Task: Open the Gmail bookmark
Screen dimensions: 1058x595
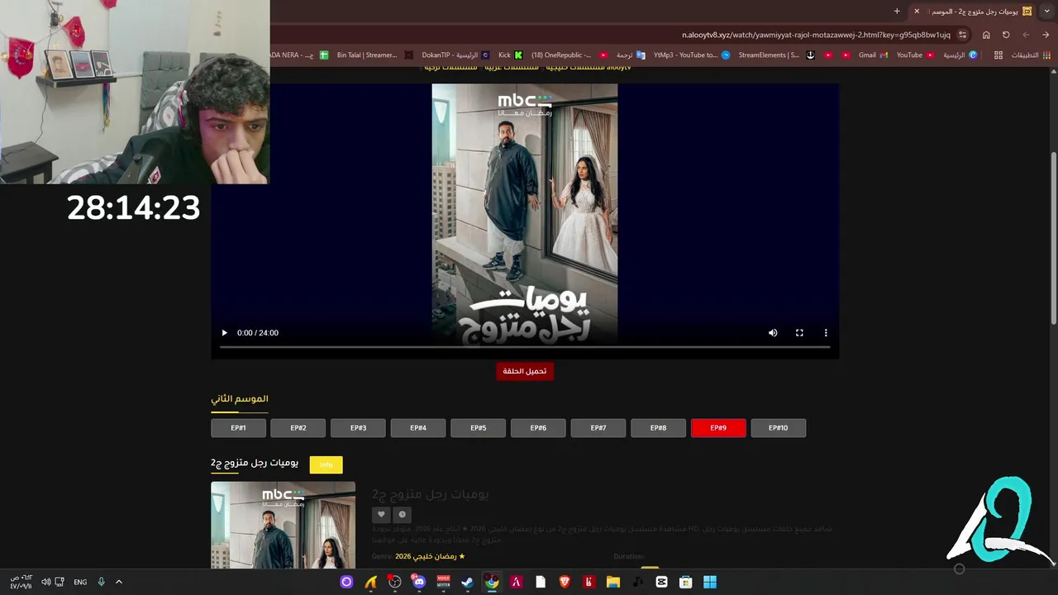Action: (873, 55)
